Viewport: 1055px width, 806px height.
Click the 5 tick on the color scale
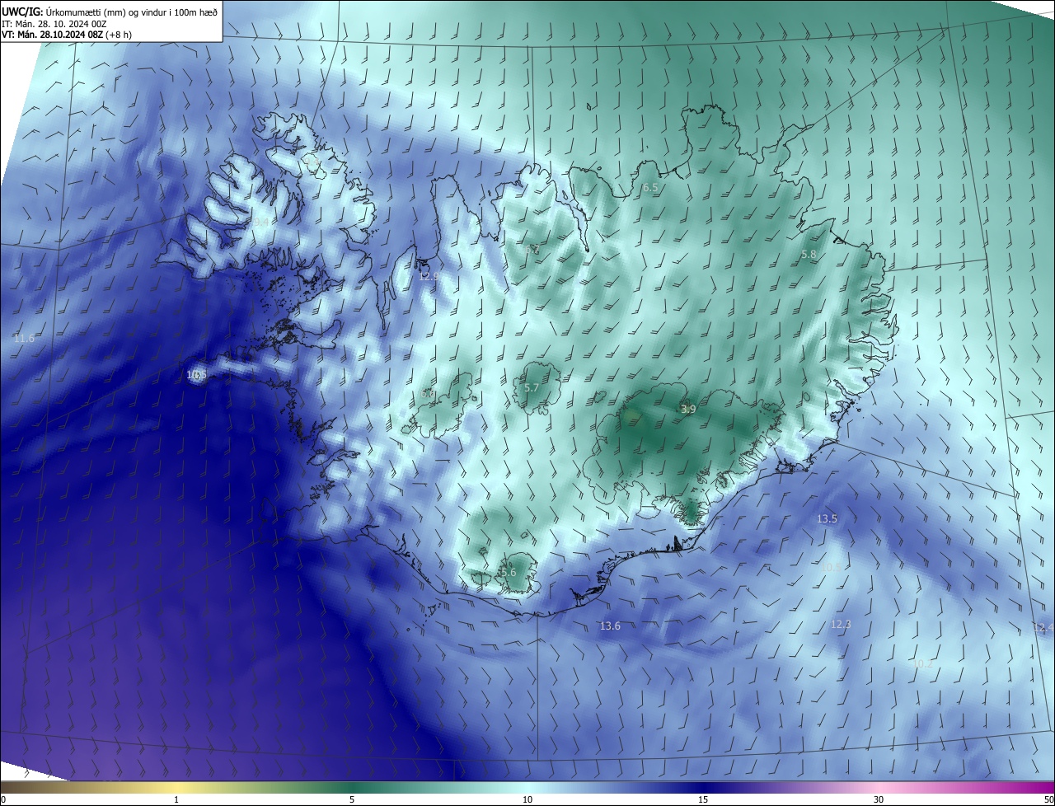(x=352, y=800)
